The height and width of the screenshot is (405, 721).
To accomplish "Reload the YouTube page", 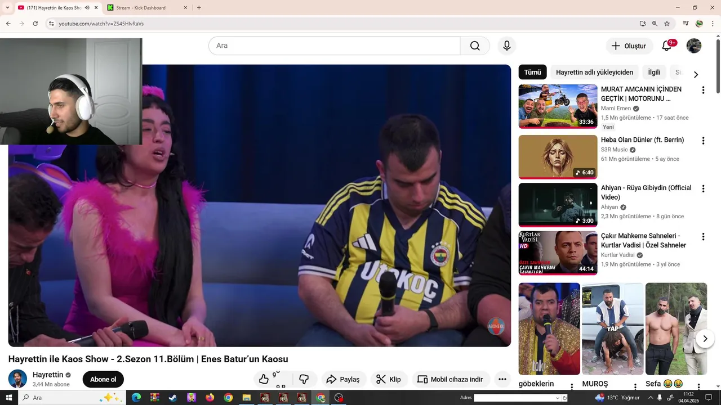I will (35, 24).
